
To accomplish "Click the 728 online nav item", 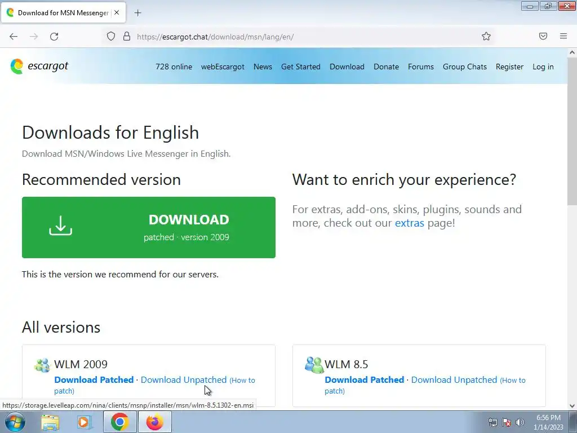I will coord(174,67).
